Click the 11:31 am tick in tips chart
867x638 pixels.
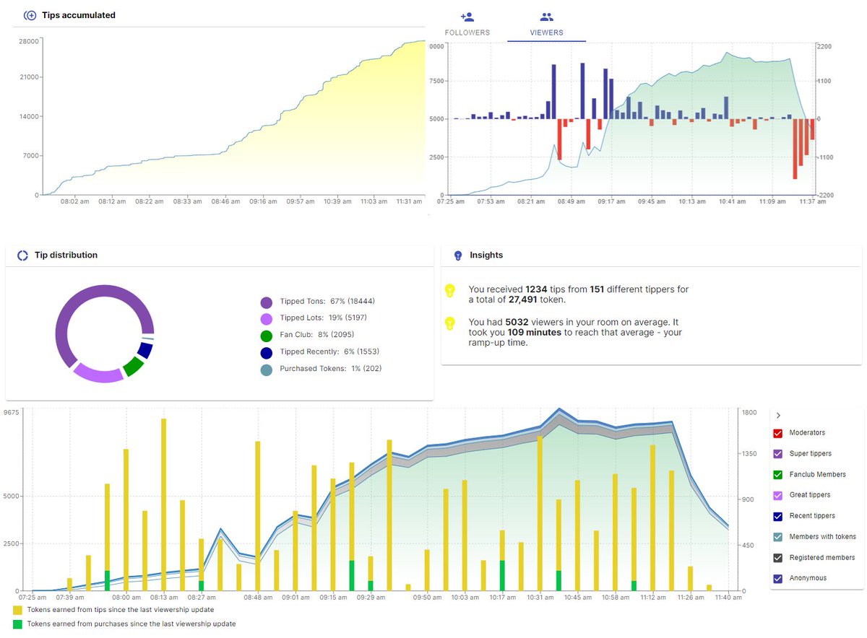pyautogui.click(x=410, y=202)
